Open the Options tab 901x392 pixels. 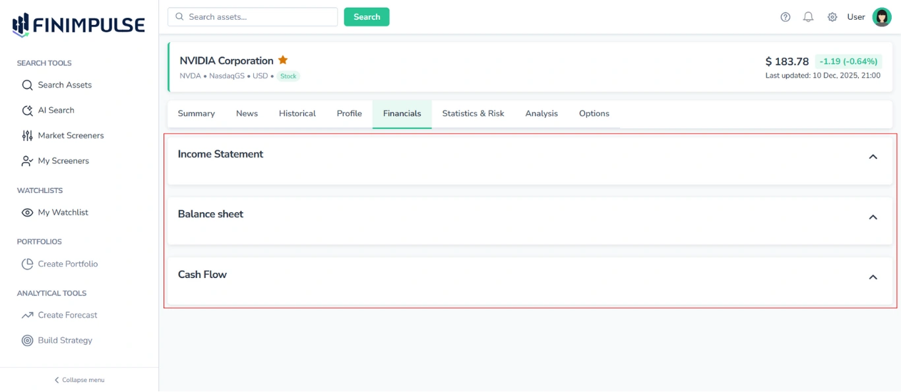point(594,113)
